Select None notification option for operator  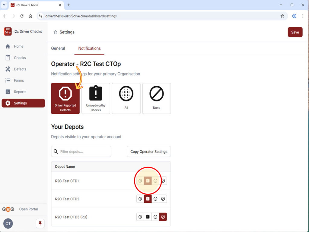pyautogui.click(x=157, y=98)
